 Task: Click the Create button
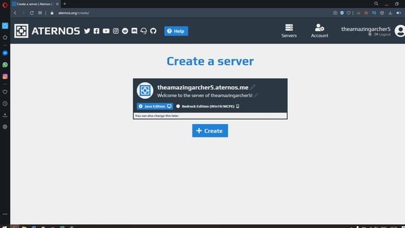(x=210, y=131)
